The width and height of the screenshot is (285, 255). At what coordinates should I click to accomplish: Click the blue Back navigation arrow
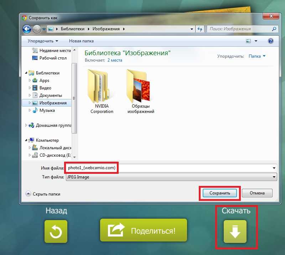tap(27, 29)
